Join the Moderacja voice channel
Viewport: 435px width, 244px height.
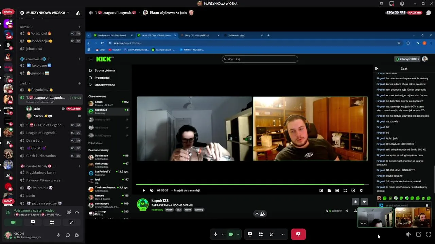[x=50, y=41]
